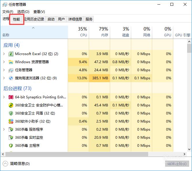Sort by the 网络 column header
Viewport: 192px width, 171px height.
click(x=142, y=32)
